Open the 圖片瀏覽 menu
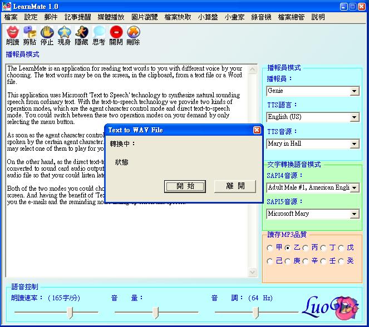Viewport: 369px width, 327px height. click(x=144, y=17)
